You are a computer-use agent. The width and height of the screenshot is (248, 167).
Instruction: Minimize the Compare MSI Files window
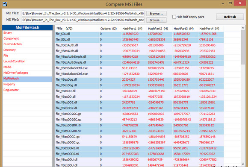[223, 3]
